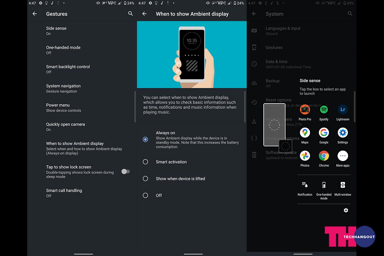The width and height of the screenshot is (384, 256).
Task: Select the Off ambient display option
Action: coord(145,195)
